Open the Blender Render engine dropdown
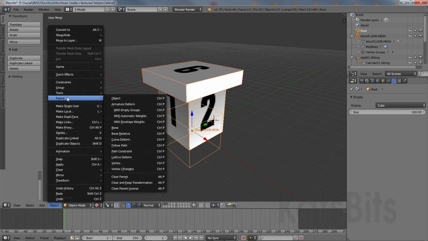The height and width of the screenshot is (241, 428). pos(188,9)
